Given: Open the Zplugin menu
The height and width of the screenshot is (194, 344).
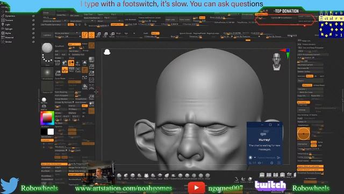Looking at the screenshot, I should (9, 29).
